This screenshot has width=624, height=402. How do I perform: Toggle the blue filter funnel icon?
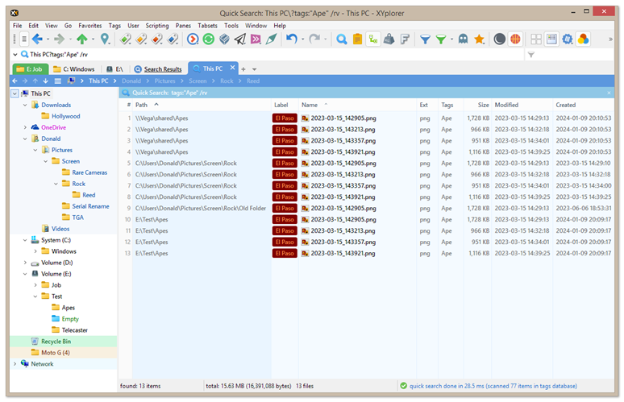(x=425, y=39)
